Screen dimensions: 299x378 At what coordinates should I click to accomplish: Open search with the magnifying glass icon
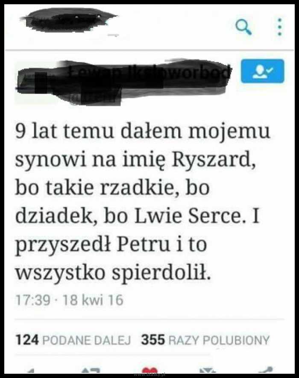(x=243, y=27)
